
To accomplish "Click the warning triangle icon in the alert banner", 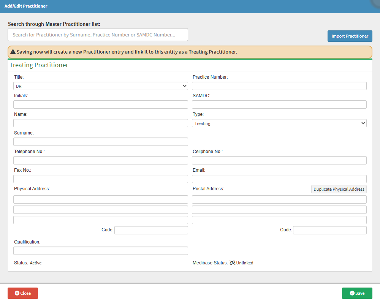I will [x=13, y=52].
